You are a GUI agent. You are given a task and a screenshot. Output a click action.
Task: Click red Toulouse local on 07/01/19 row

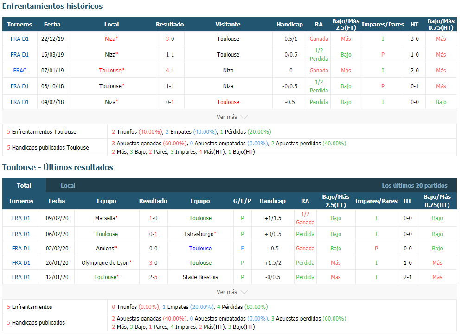click(x=110, y=70)
